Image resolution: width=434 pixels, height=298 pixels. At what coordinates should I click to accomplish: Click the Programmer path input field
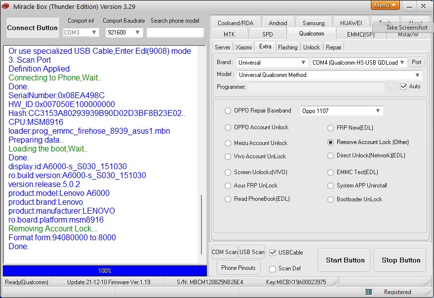(x=316, y=87)
